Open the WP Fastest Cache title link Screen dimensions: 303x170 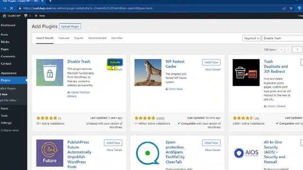pos(175,64)
